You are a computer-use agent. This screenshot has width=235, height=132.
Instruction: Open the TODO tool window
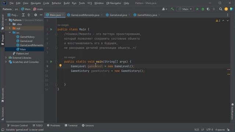pyautogui.click(x=37, y=125)
